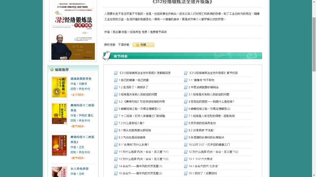
Task: Click page icon for 连载稿目录 entry
Action: click(x=116, y=73)
